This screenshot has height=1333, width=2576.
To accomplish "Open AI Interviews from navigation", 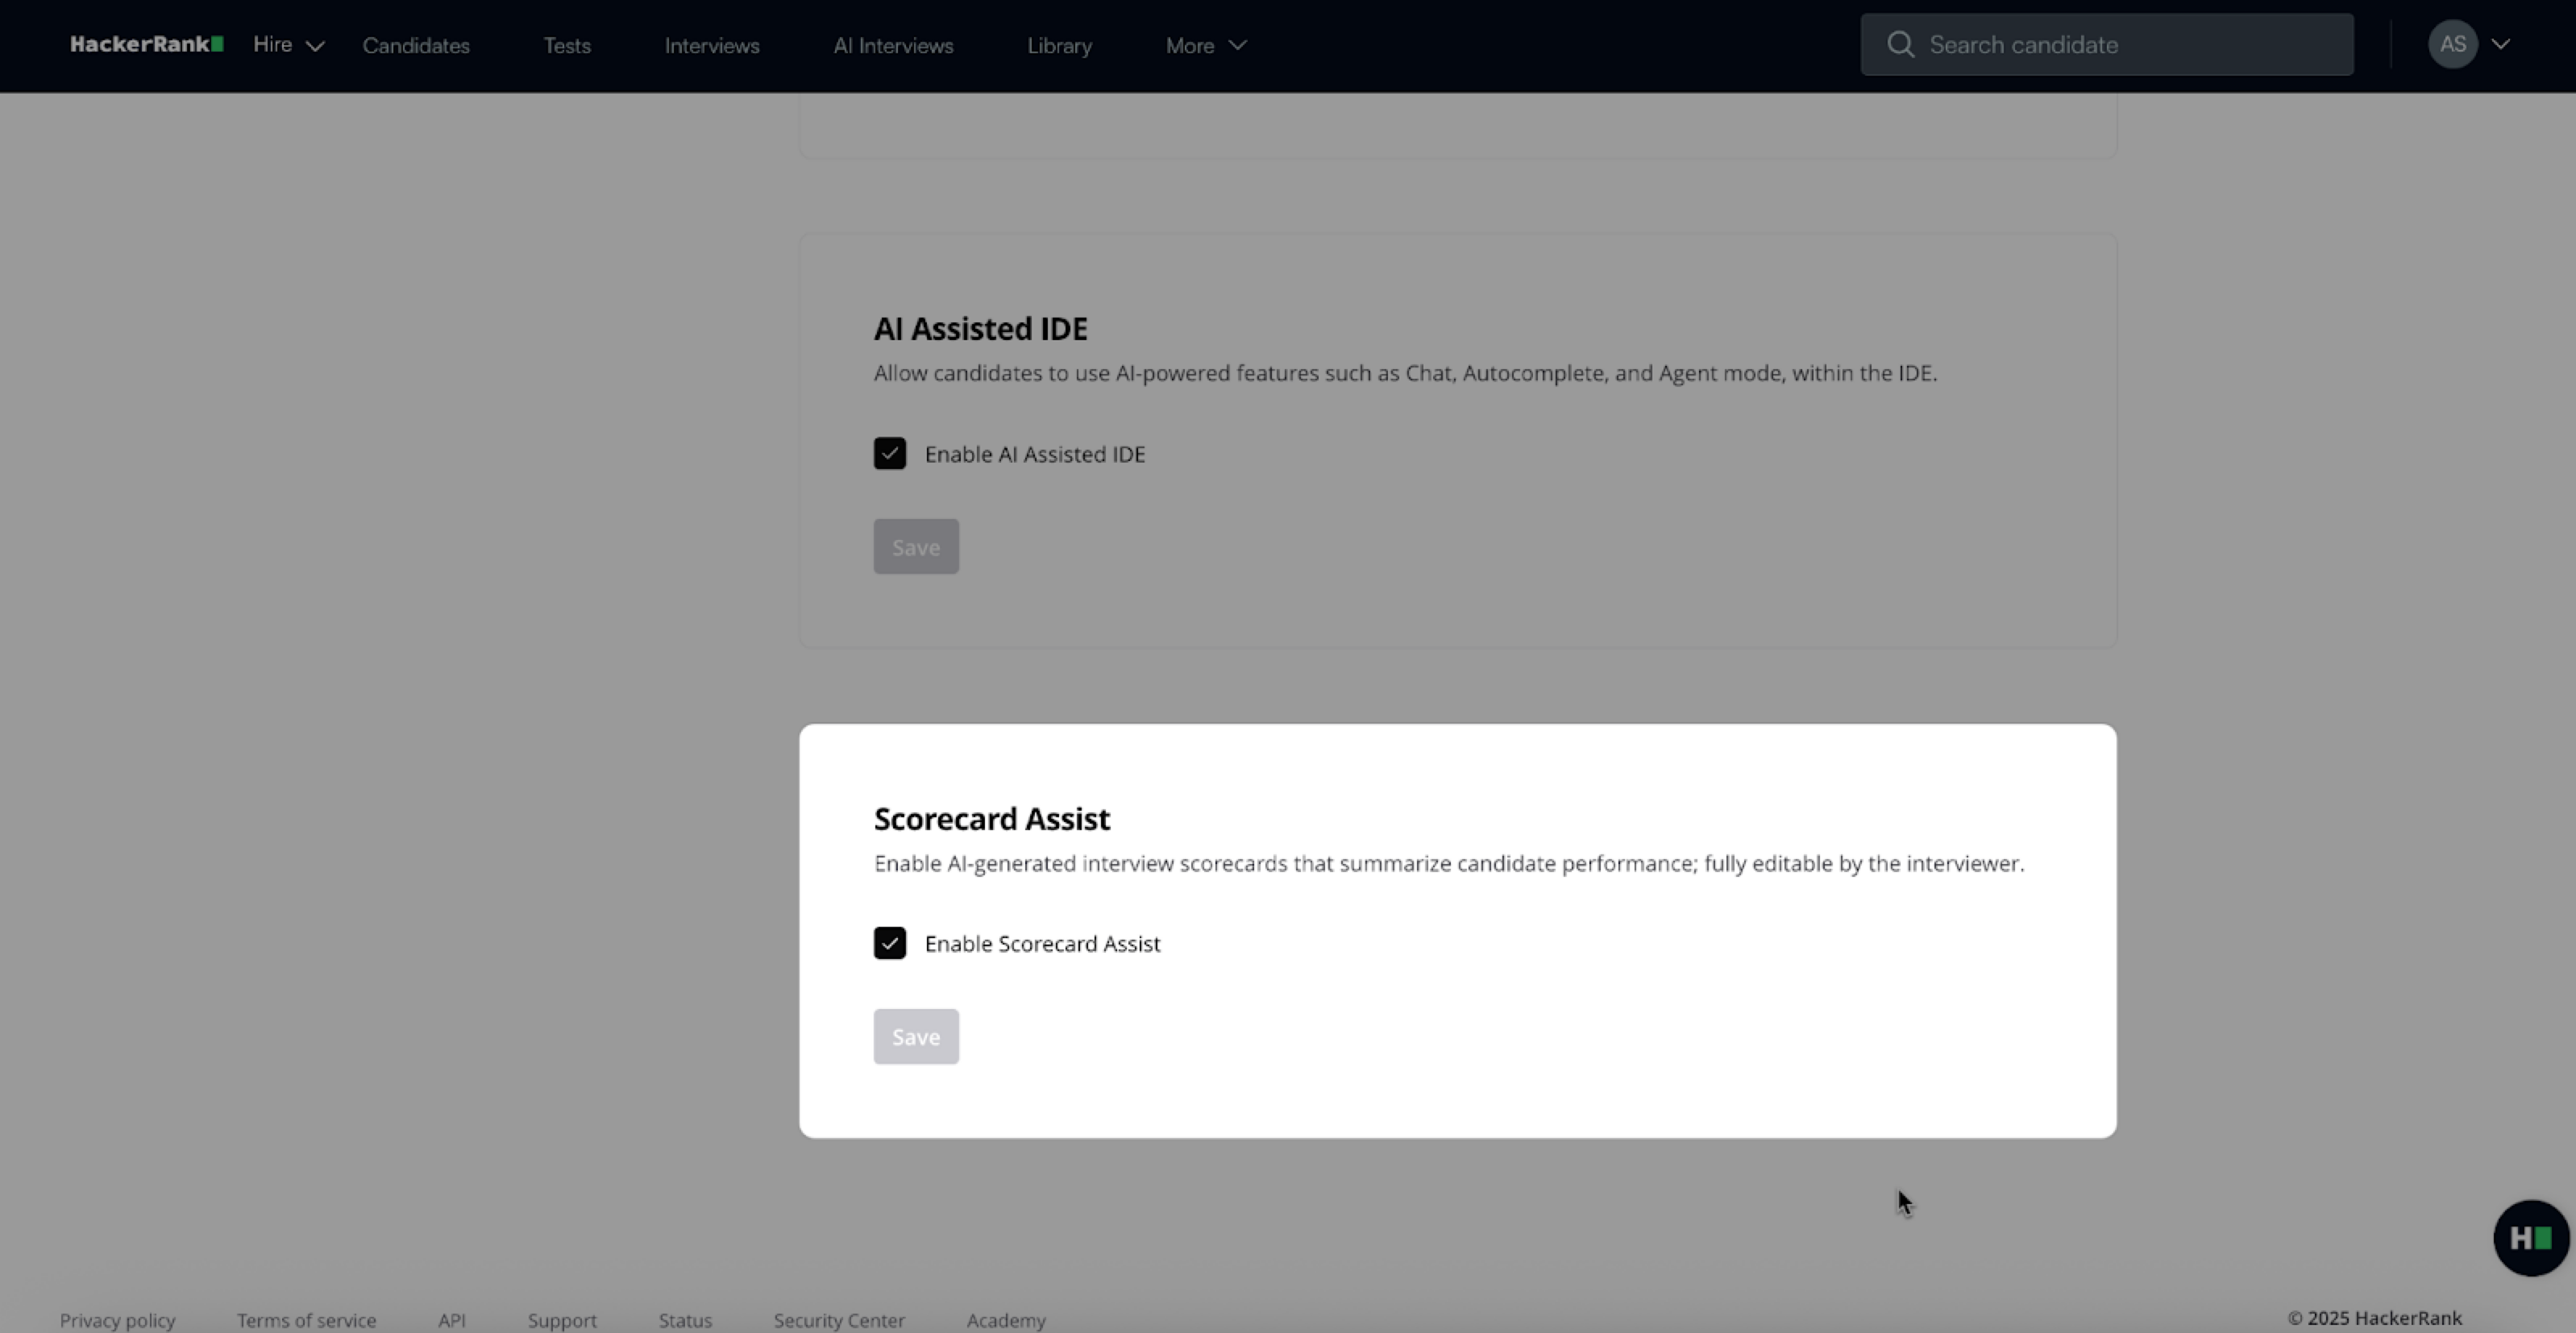I will (893, 45).
